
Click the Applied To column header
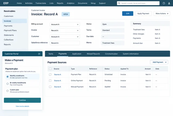click(124, 69)
